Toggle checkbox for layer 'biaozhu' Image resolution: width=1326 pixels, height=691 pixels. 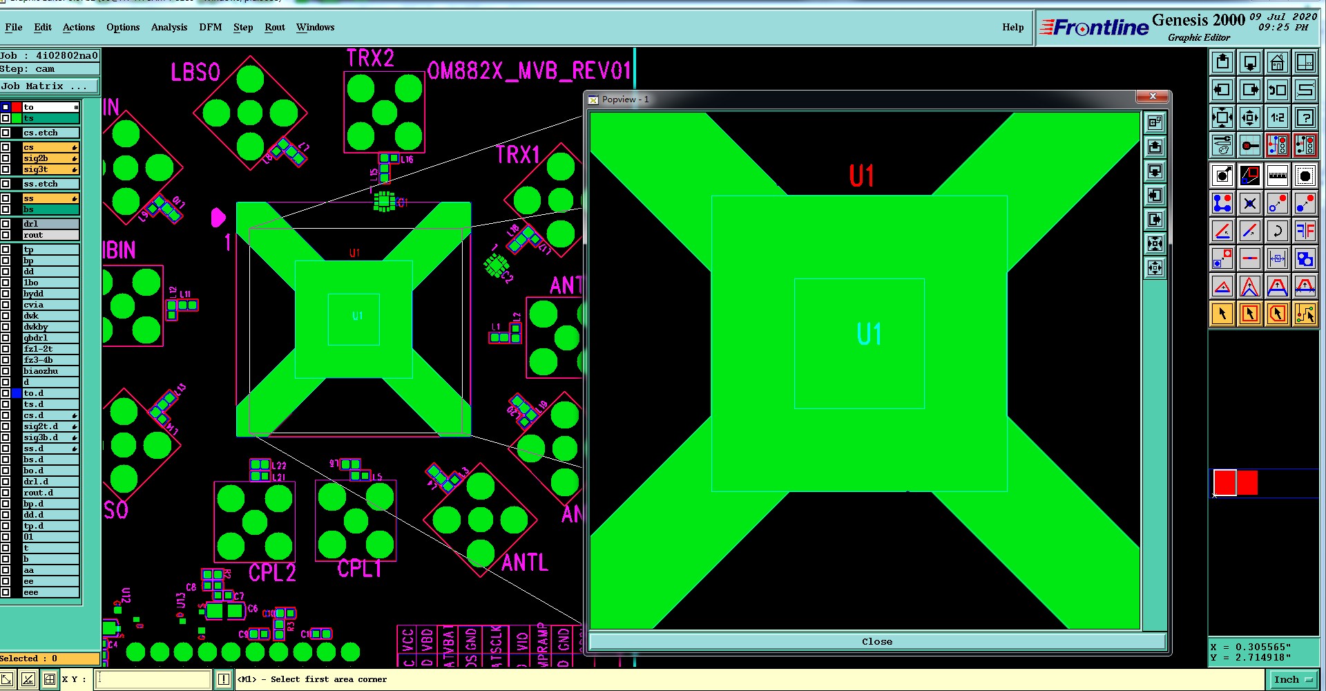coord(6,371)
